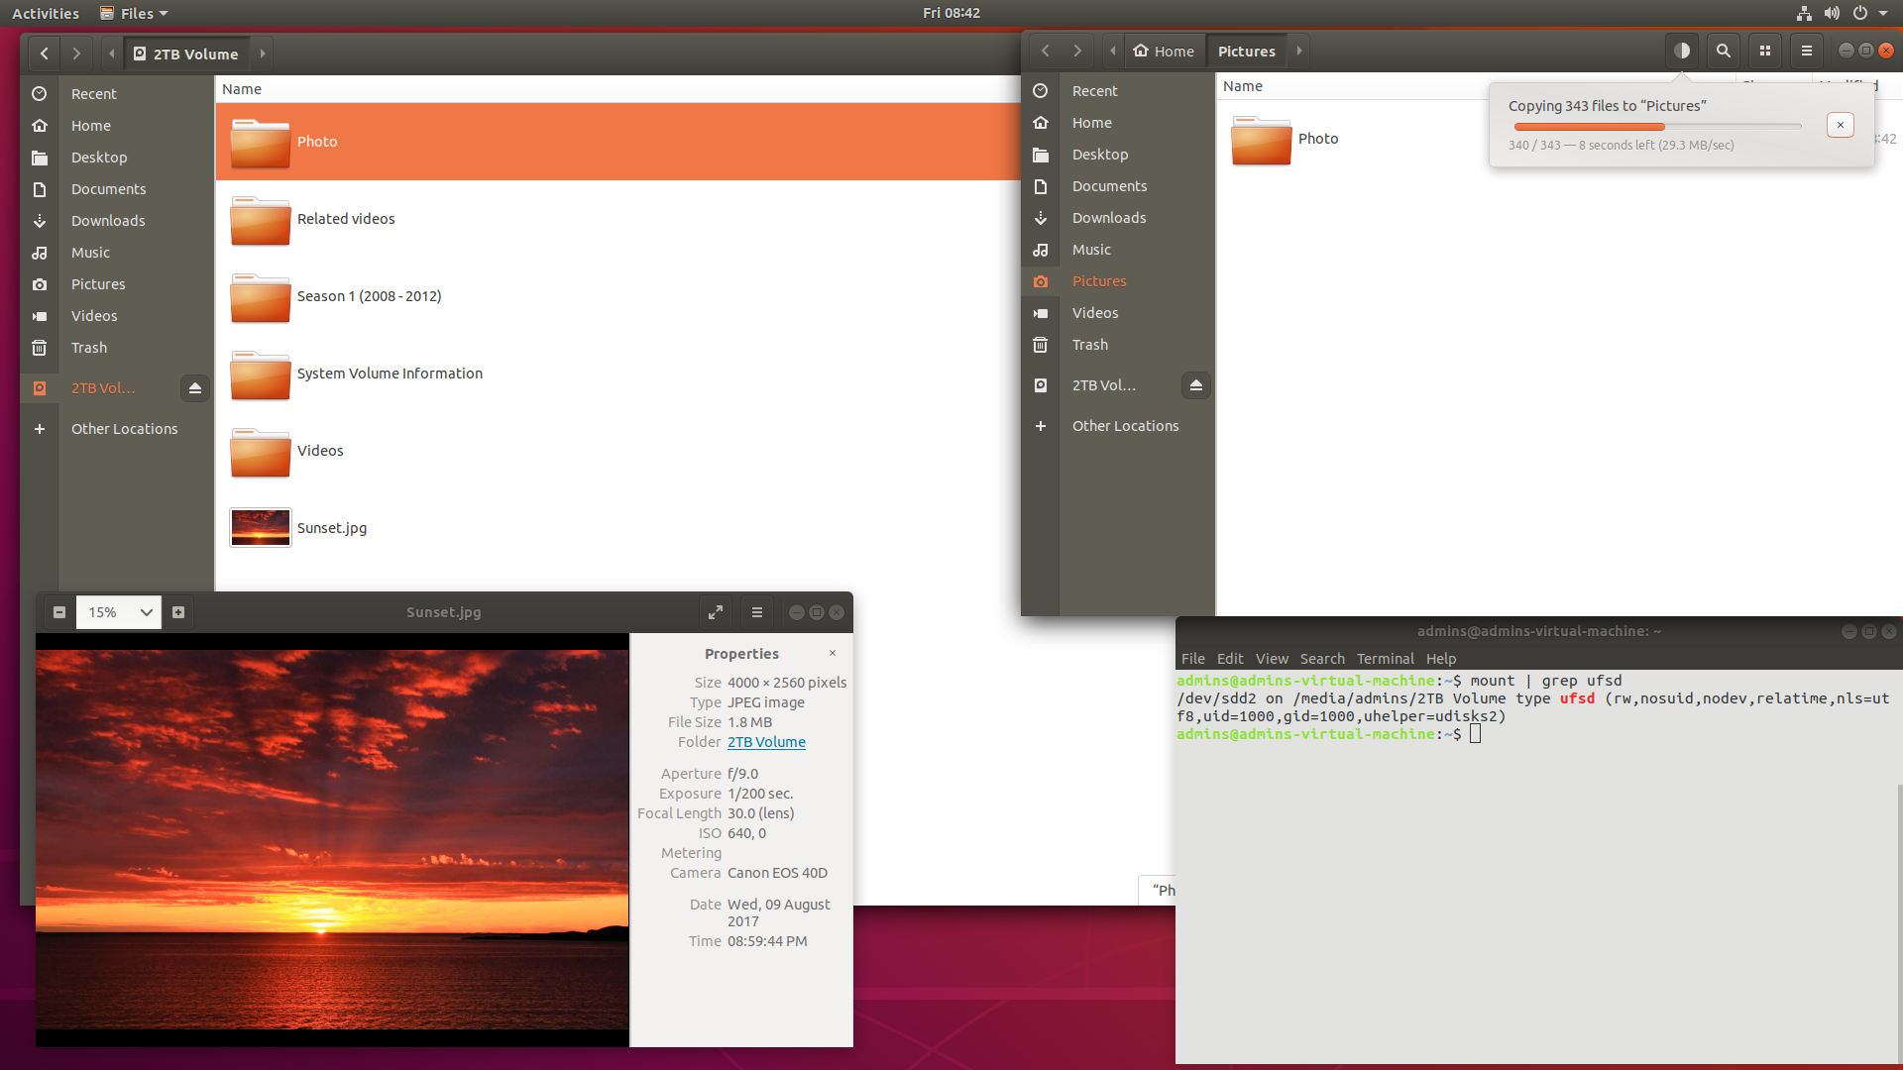
Task: Open the Files application menu dropdown
Action: [x=136, y=13]
